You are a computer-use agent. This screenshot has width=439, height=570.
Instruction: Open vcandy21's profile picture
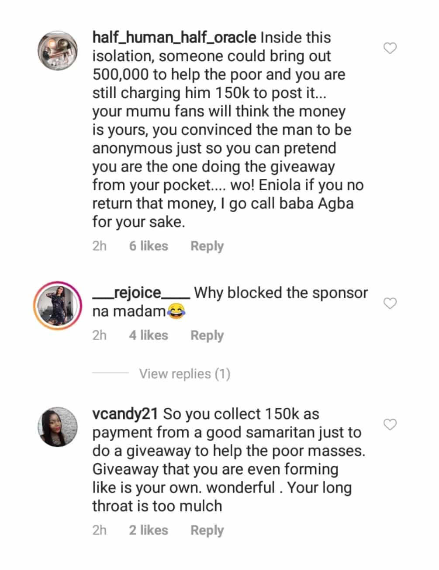pos(58,427)
